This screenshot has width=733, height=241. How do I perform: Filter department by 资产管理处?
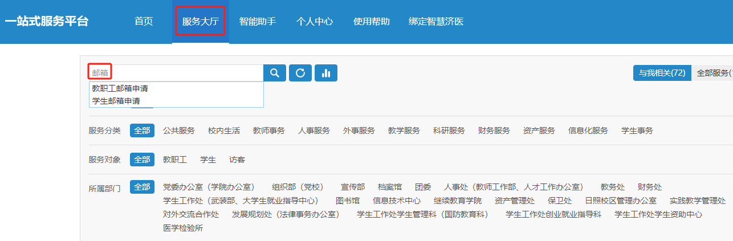(x=515, y=201)
